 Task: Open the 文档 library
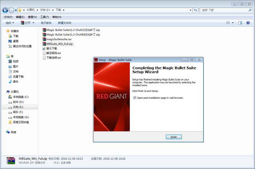[14, 71]
